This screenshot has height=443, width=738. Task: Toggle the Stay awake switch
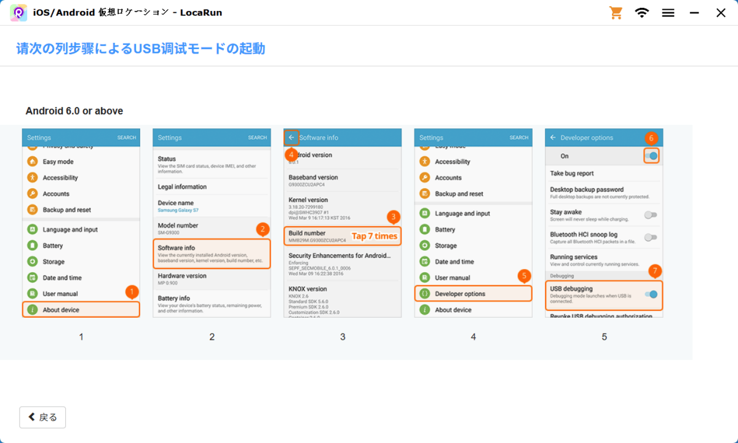coord(650,215)
